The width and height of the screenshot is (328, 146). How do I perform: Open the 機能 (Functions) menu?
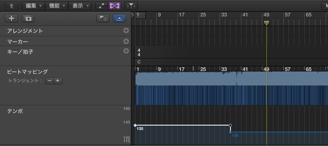pos(57,6)
